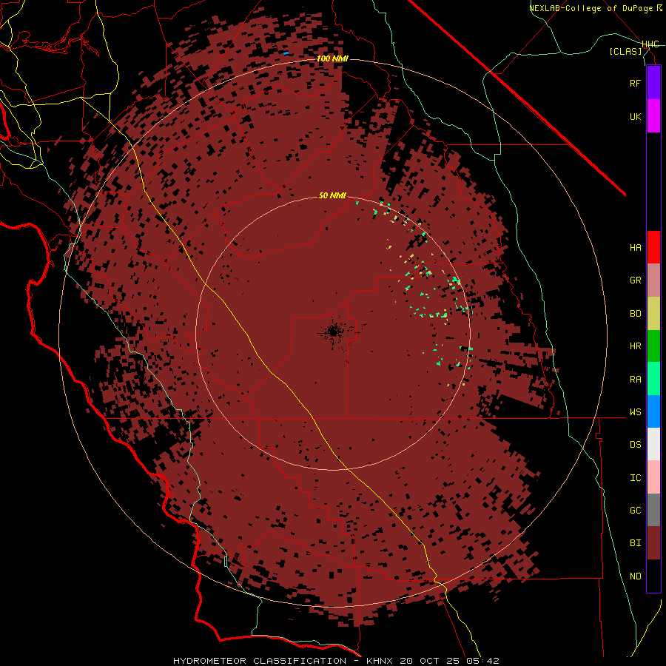Click the radar site center marker
666x666 pixels.
click(x=334, y=332)
